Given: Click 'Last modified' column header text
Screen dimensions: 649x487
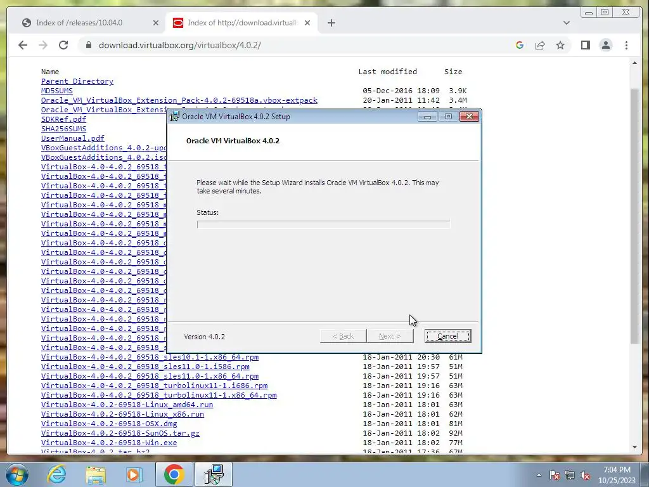Looking at the screenshot, I should pos(387,72).
